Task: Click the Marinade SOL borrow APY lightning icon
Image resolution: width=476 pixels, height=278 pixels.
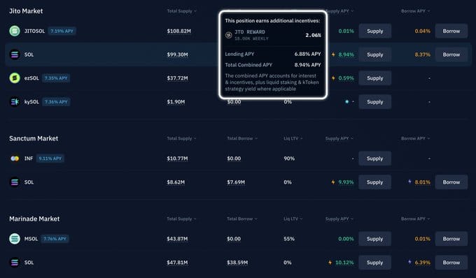Action: (409, 262)
